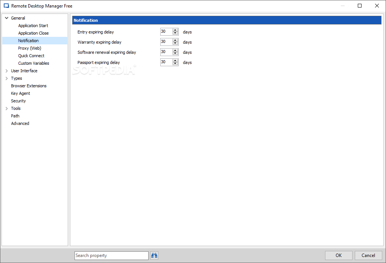Decrease Warranty expiring delay value
The image size is (386, 263).
[175, 43]
